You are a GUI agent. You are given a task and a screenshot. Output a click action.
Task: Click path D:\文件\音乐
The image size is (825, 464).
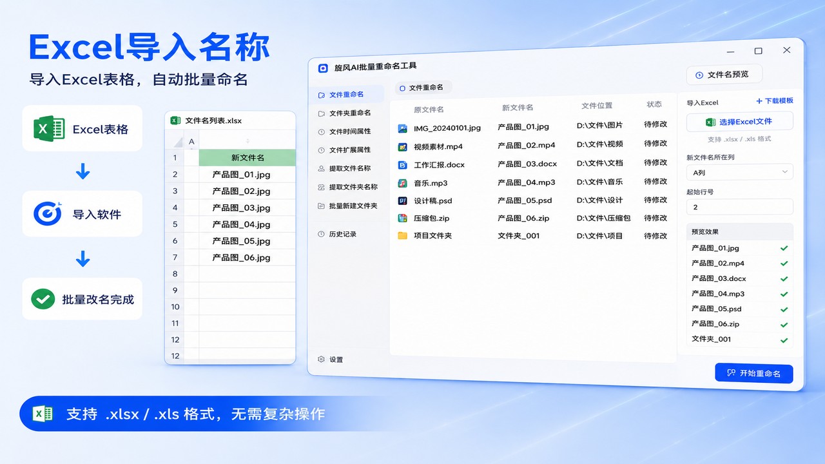(599, 182)
